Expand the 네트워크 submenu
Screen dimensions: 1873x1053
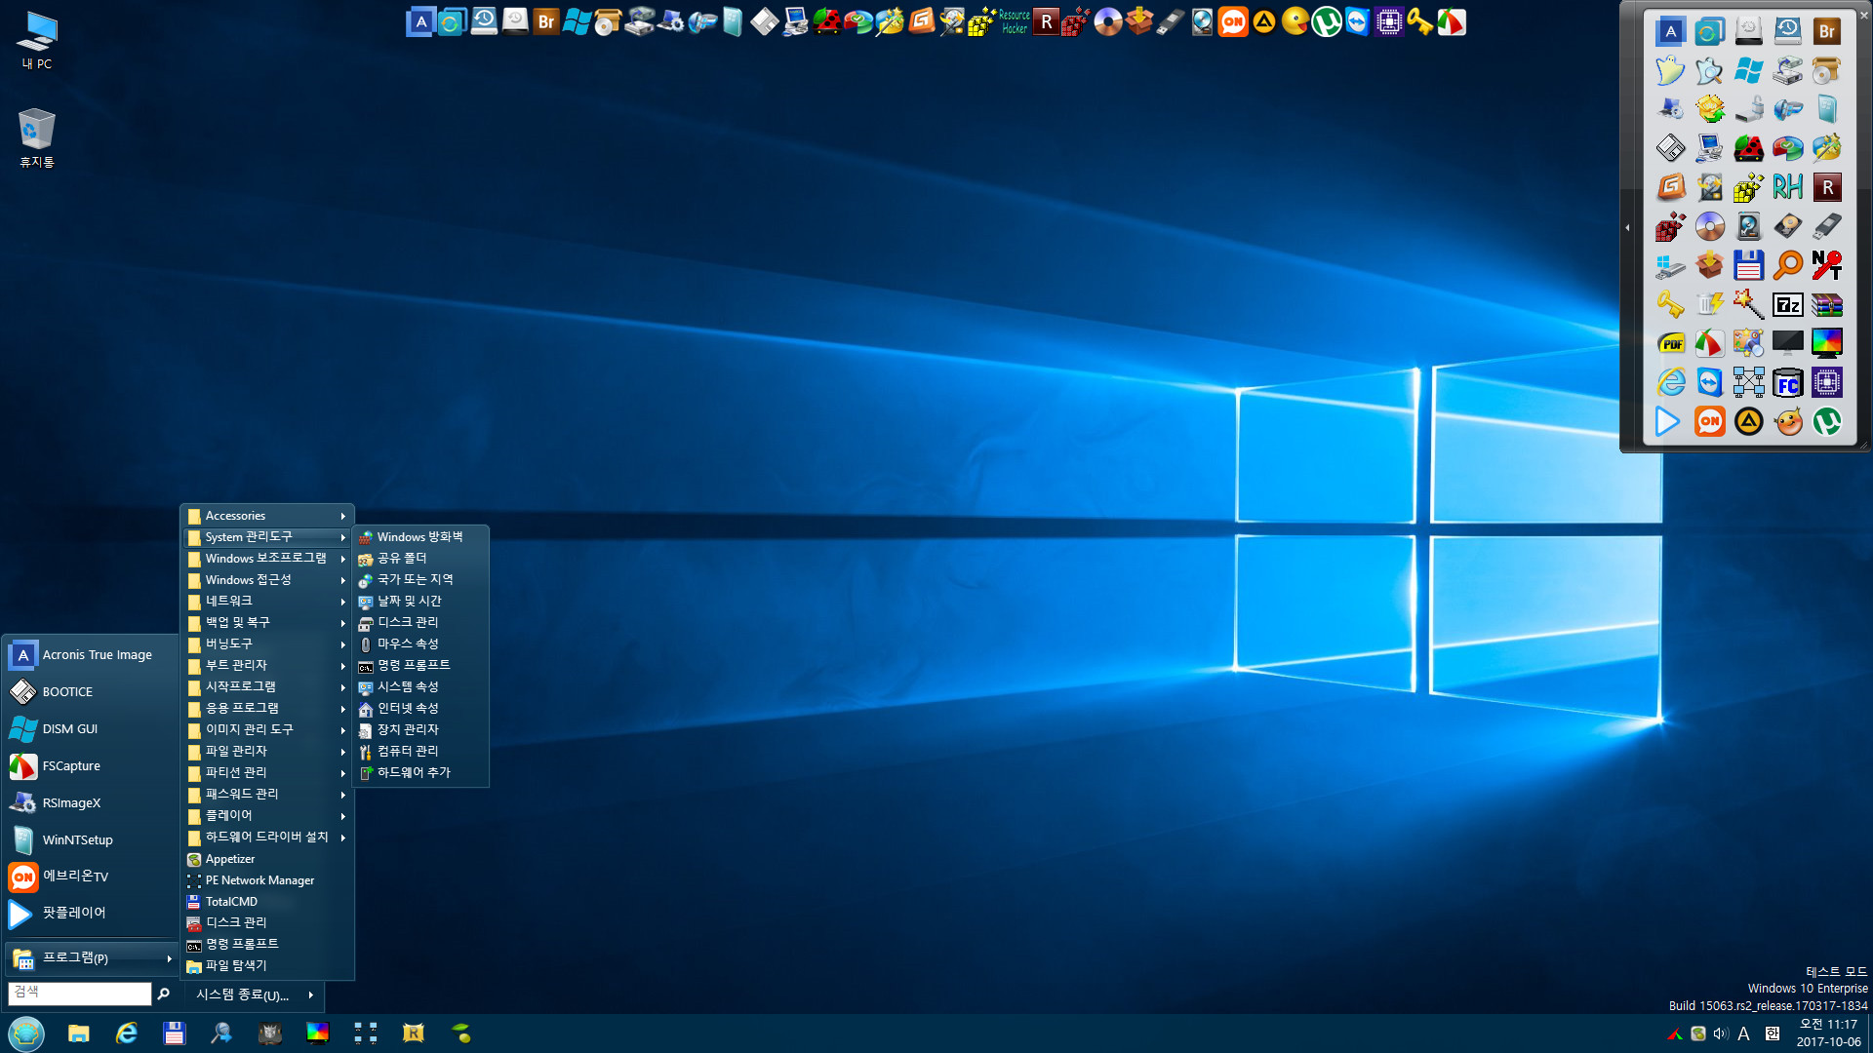(x=267, y=602)
